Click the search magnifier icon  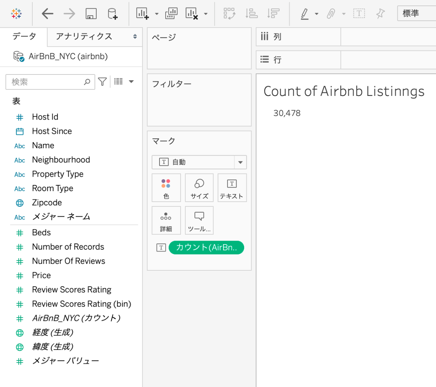[x=87, y=82]
